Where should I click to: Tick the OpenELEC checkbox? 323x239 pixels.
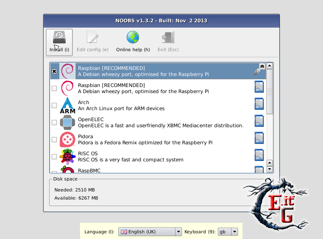pyautogui.click(x=54, y=123)
